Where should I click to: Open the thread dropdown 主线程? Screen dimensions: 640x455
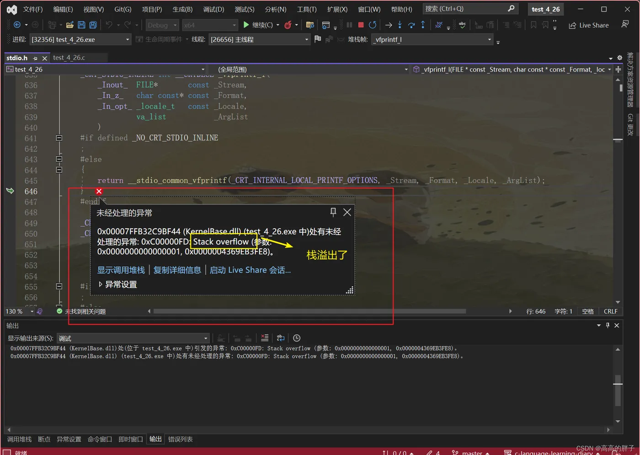point(260,39)
